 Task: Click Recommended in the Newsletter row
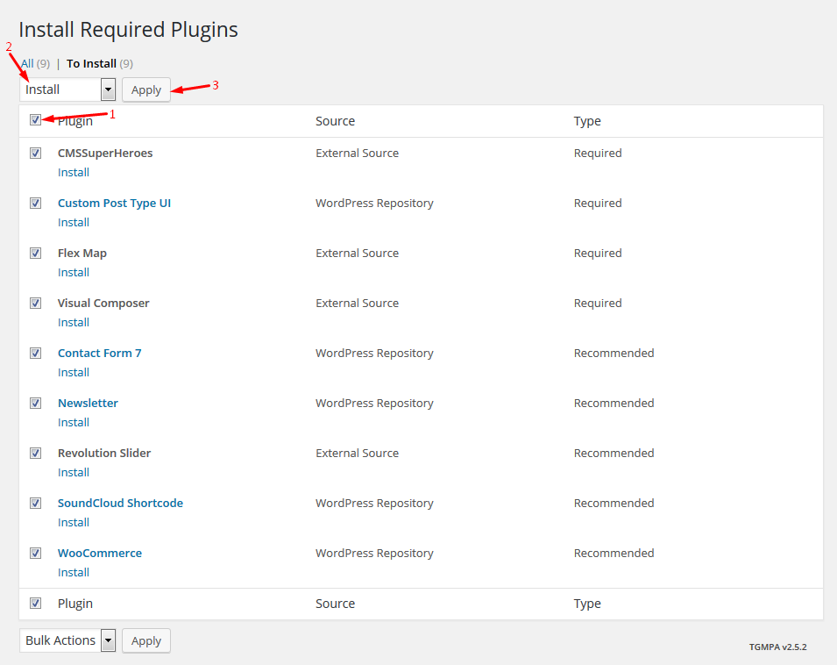click(614, 404)
